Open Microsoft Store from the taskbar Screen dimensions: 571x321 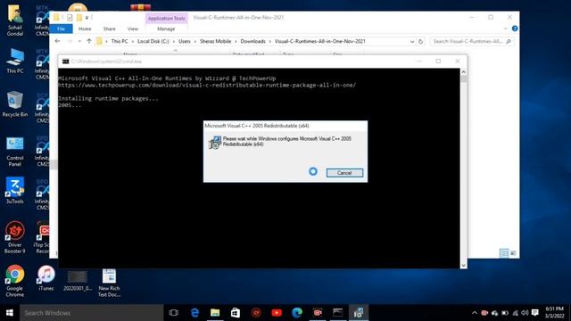point(236,313)
